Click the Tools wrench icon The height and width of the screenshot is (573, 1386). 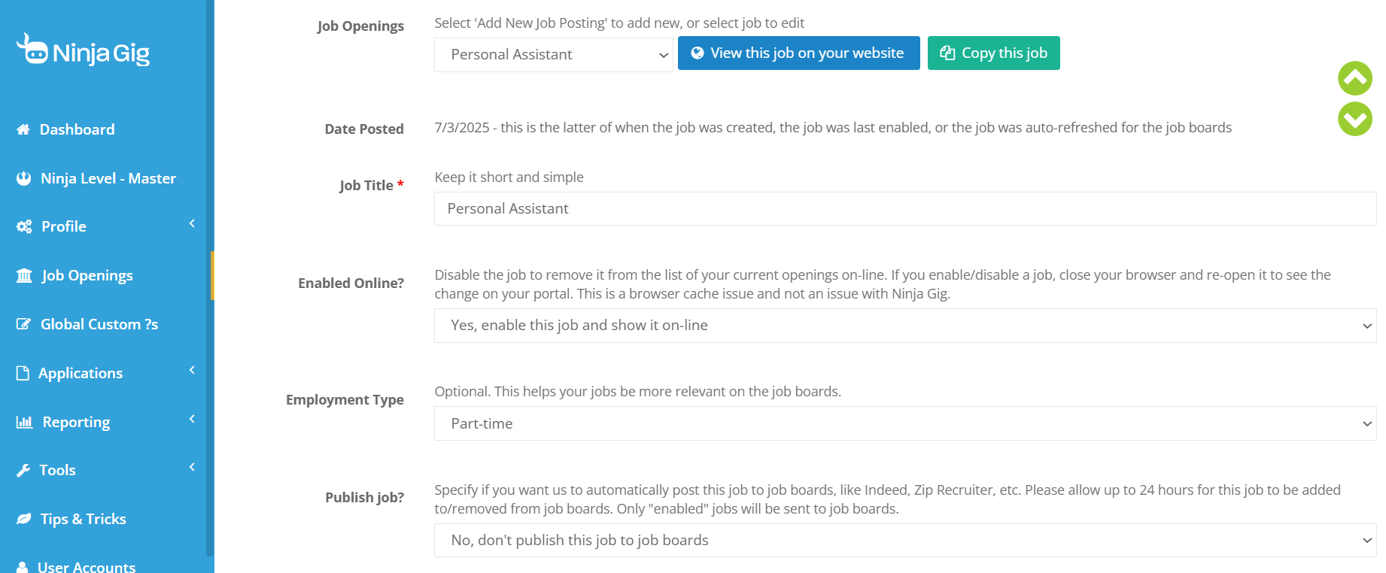(23, 471)
